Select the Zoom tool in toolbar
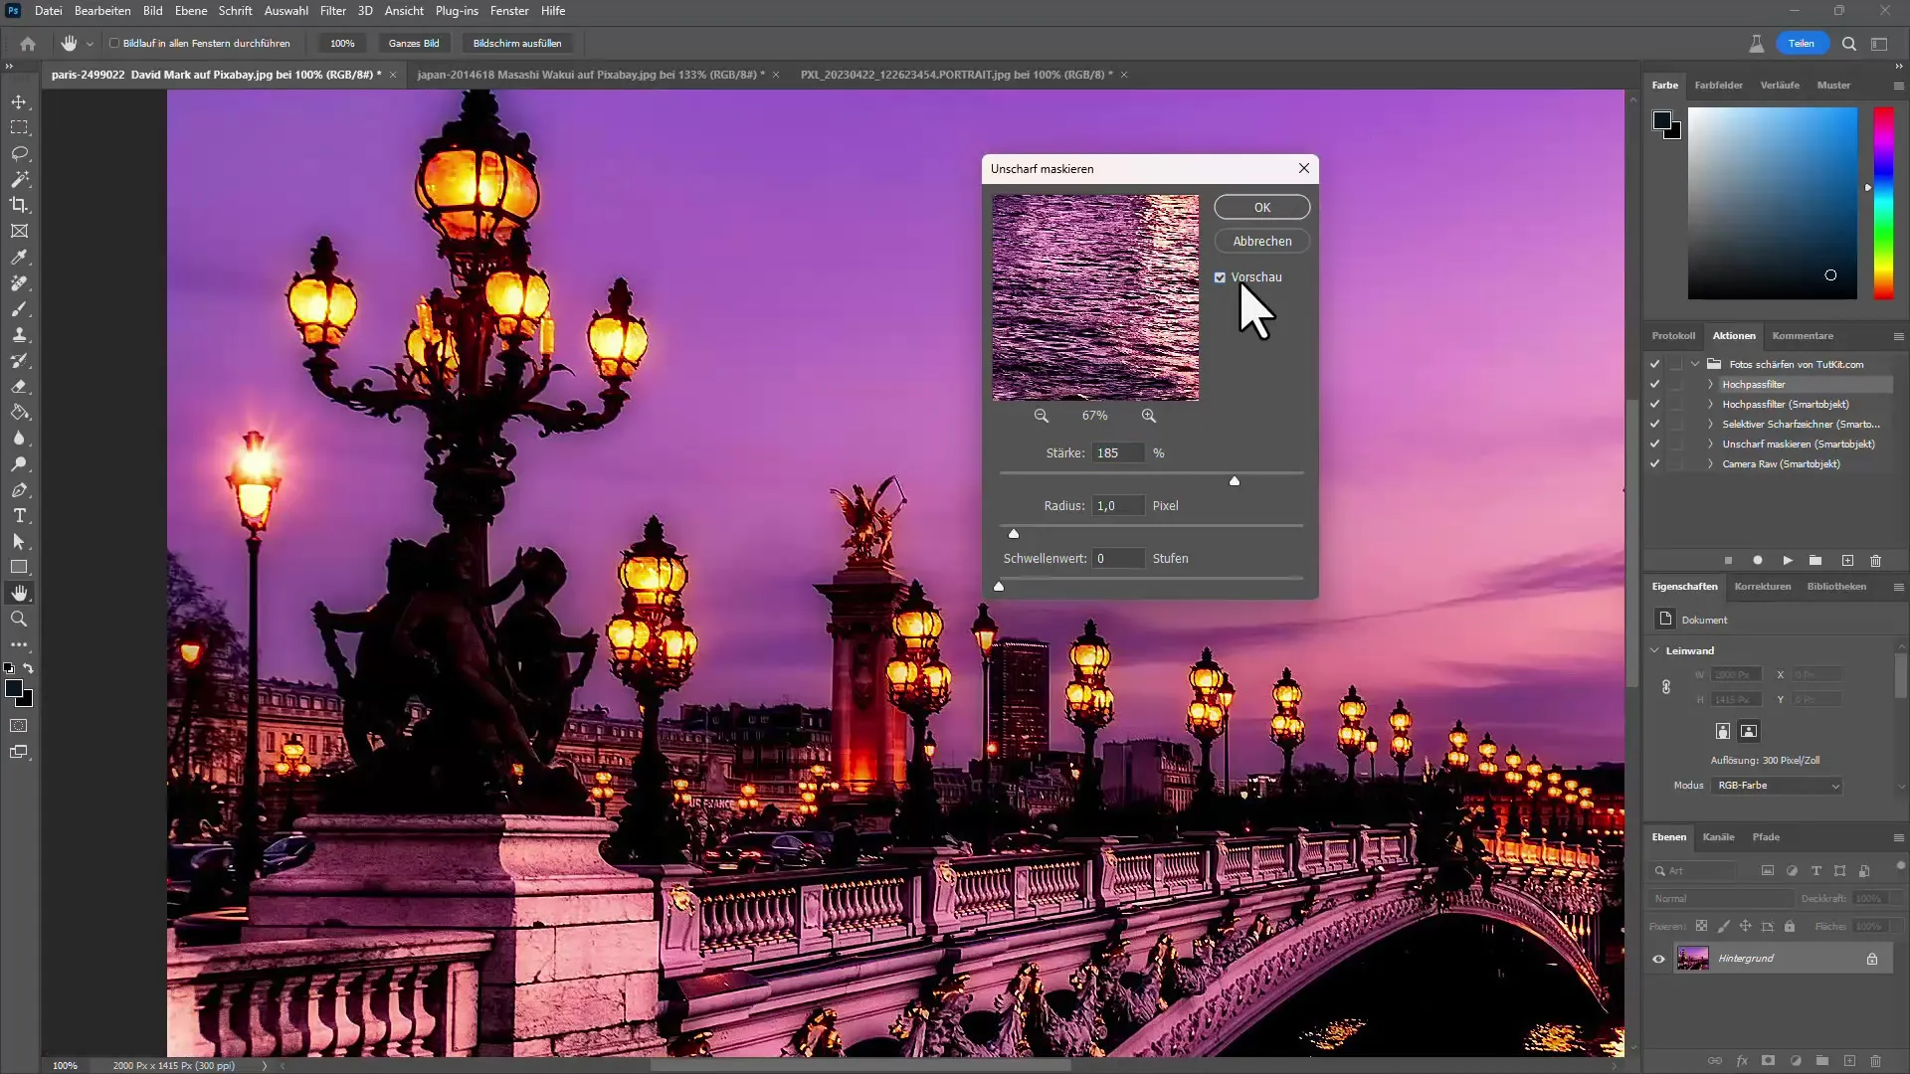This screenshot has height=1074, width=1910. click(19, 619)
